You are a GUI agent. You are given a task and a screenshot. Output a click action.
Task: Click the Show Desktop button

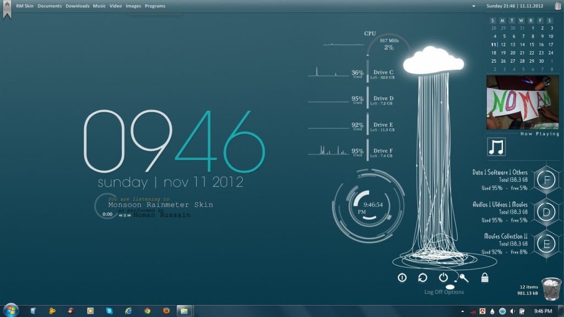point(561,311)
